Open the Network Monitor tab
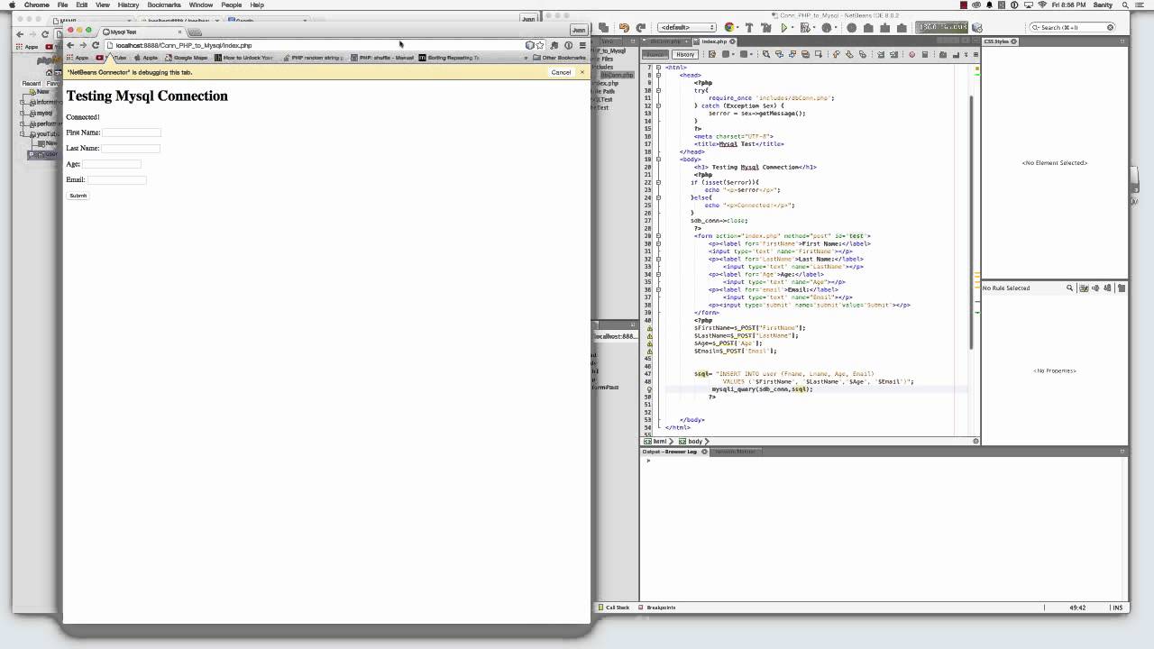The height and width of the screenshot is (649, 1154). click(x=736, y=452)
